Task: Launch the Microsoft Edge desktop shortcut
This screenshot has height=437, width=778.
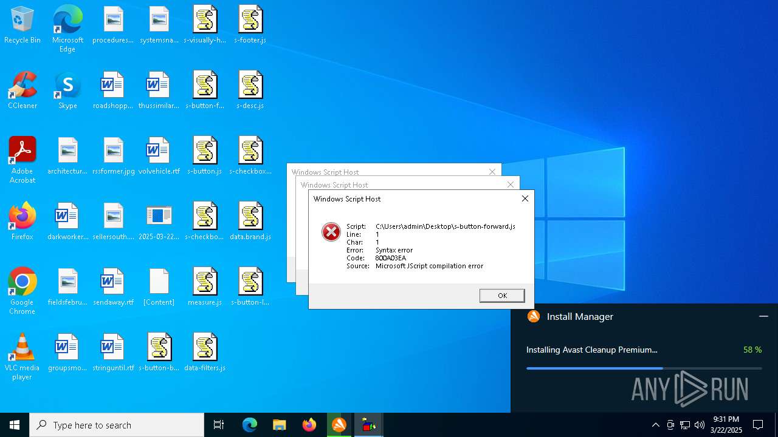Action: pyautogui.click(x=67, y=29)
